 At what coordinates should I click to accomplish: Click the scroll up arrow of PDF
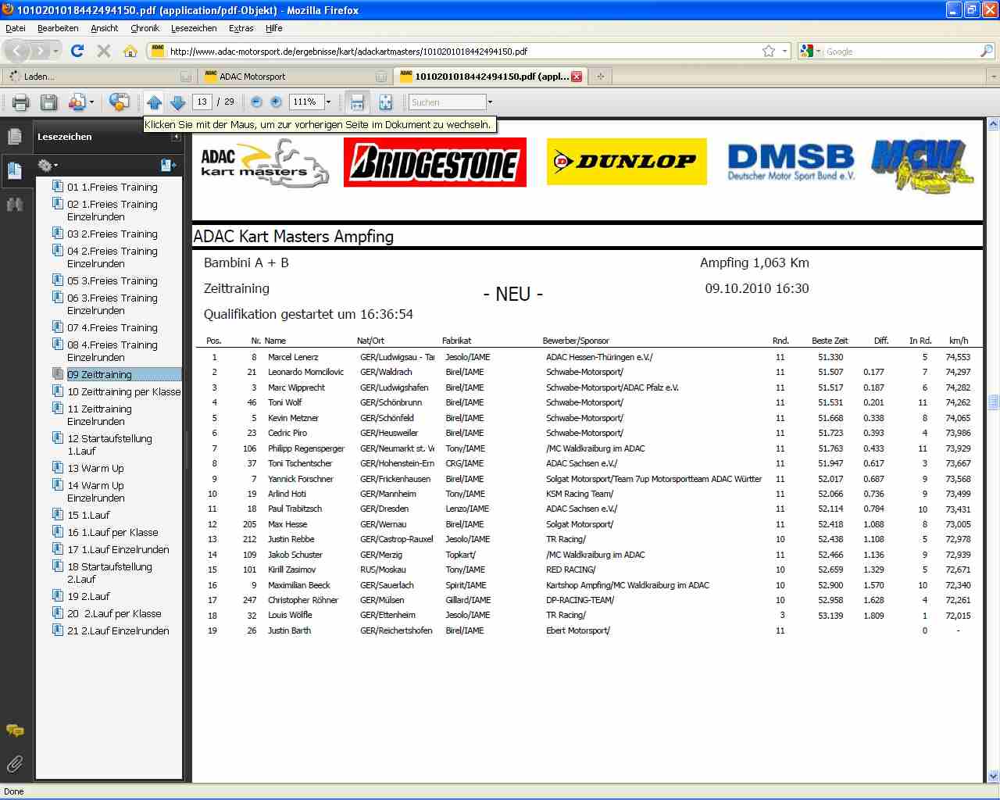(994, 124)
